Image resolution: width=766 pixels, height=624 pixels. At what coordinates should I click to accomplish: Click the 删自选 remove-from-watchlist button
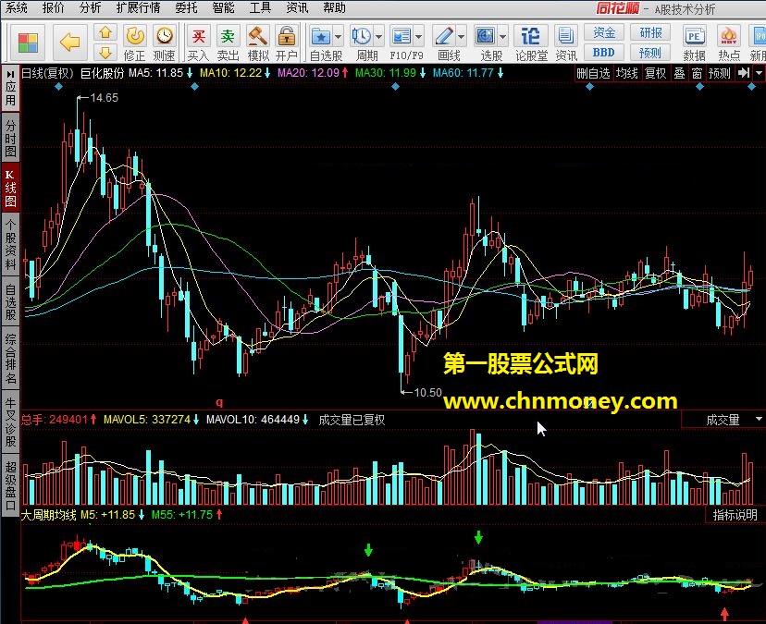(593, 73)
